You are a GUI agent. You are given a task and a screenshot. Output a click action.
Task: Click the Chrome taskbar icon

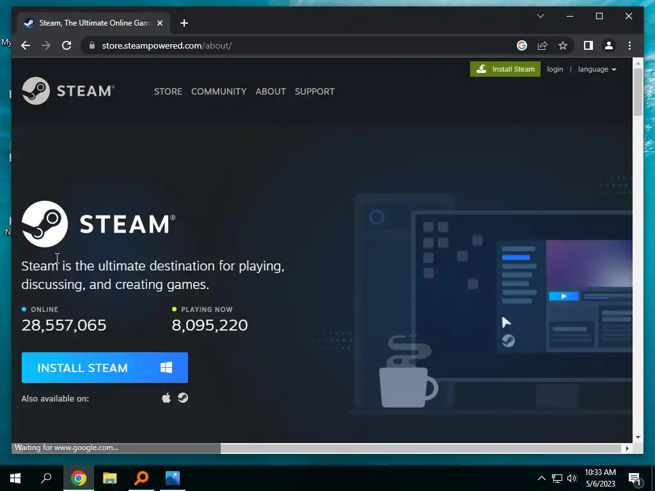[79, 478]
